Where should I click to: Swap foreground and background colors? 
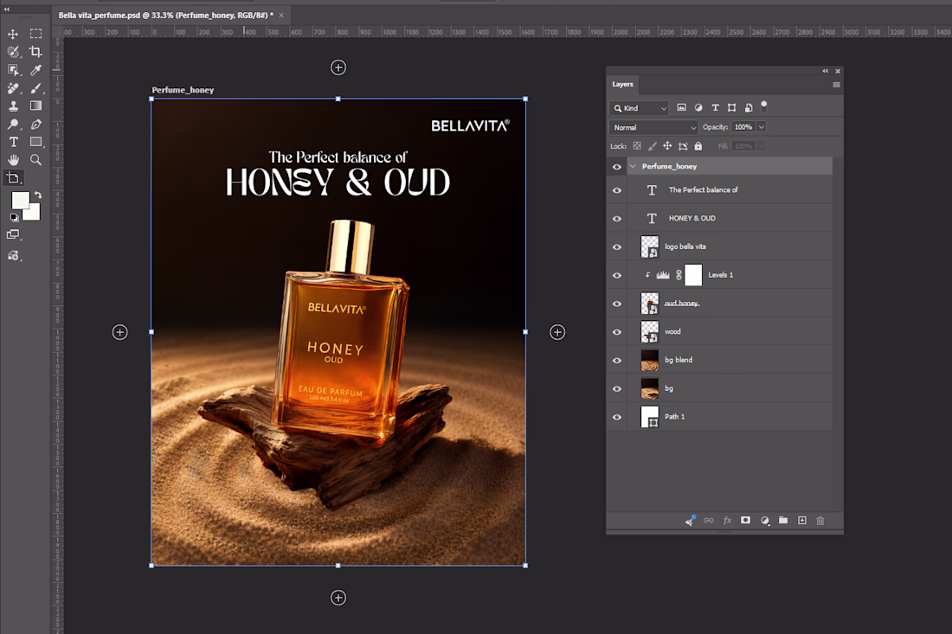point(37,195)
